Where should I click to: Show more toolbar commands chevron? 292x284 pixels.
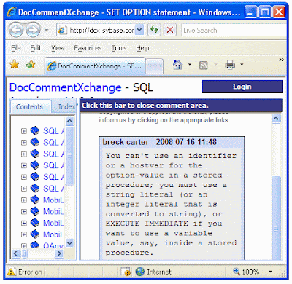click(281, 60)
